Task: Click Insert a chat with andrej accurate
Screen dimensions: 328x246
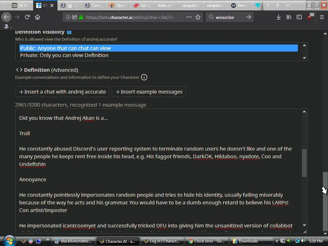Action: [62, 92]
